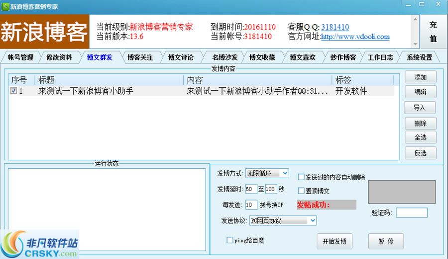Click the 删除 button

point(421,124)
